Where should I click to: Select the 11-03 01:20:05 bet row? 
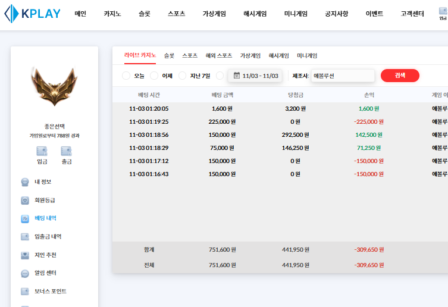280,109
